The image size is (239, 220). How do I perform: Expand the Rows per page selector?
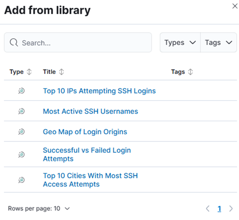tap(39, 208)
